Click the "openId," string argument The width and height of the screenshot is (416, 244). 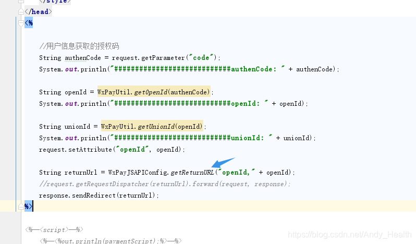point(236,173)
